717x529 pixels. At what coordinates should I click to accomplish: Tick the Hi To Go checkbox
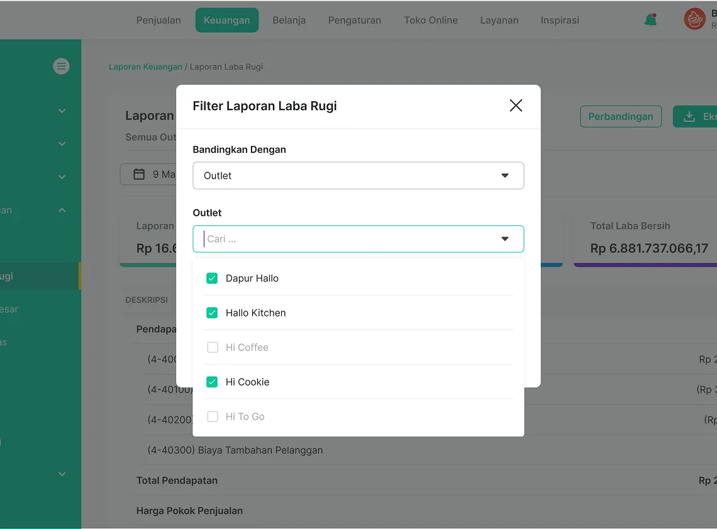[x=213, y=416]
